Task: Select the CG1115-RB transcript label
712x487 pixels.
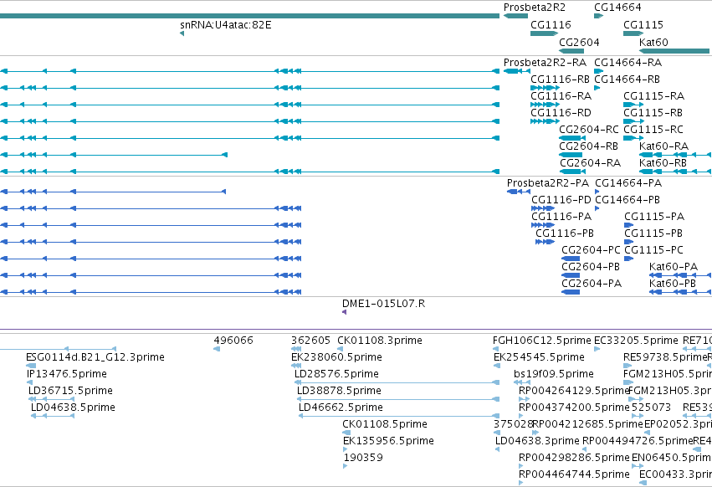Action: (653, 113)
